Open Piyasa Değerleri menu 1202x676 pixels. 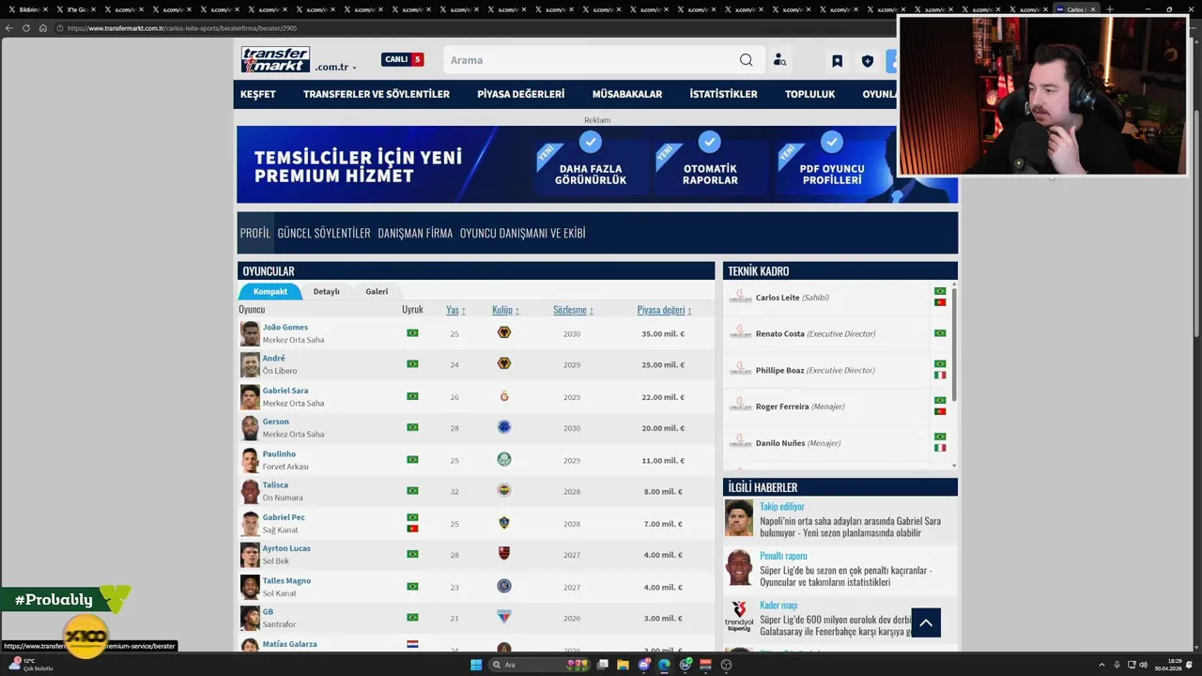tap(520, 94)
